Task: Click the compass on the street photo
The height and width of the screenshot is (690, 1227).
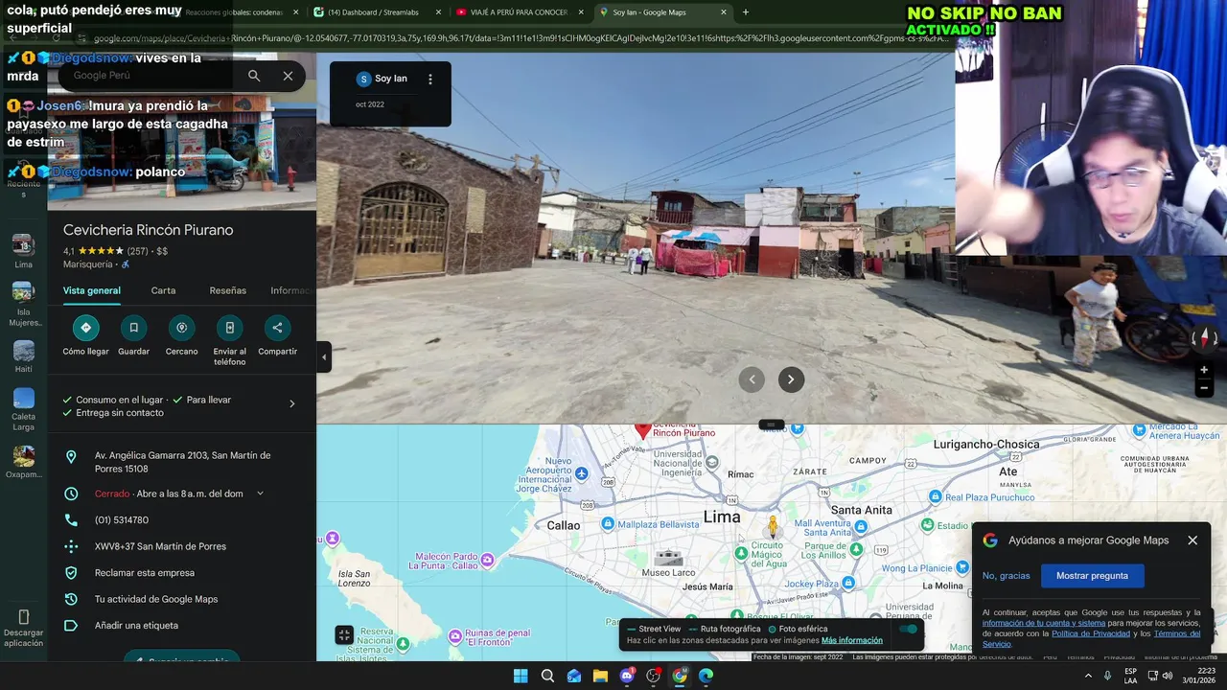Action: click(x=1205, y=337)
